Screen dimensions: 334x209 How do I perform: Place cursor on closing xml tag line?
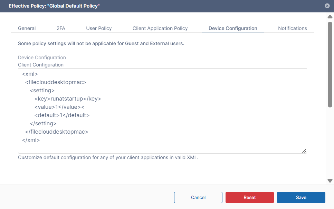(x=31, y=140)
